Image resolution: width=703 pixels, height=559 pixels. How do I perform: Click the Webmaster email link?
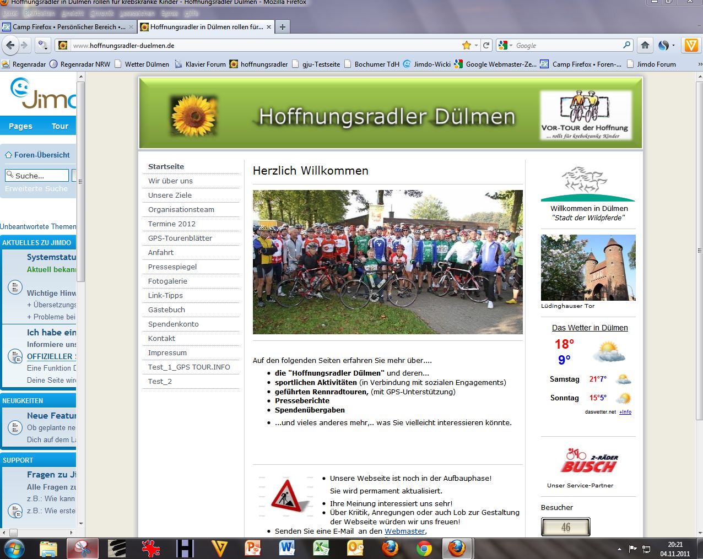(x=405, y=531)
